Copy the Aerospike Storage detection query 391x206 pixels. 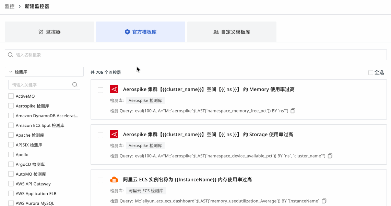pyautogui.click(x=330, y=156)
